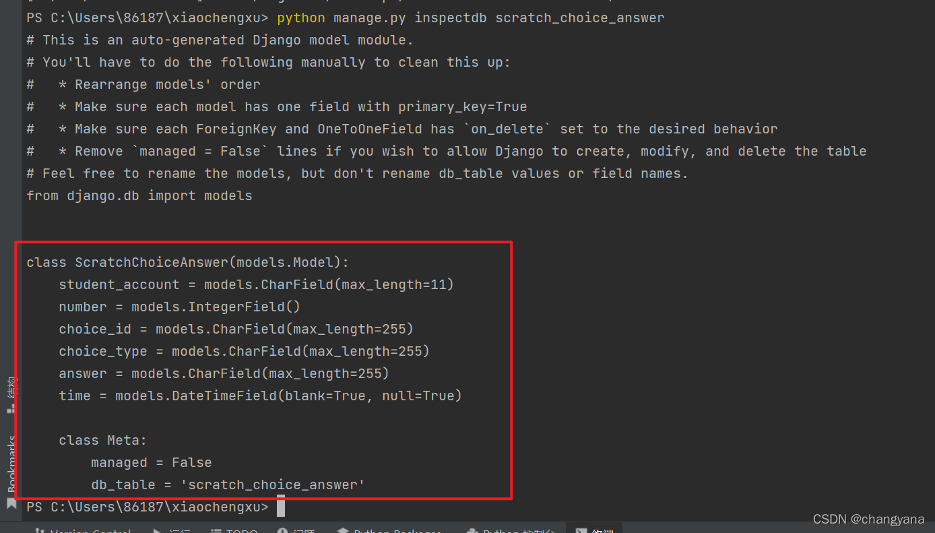Click the 'answer = models.CharField' line
The height and width of the screenshot is (533, 935).
coord(224,373)
